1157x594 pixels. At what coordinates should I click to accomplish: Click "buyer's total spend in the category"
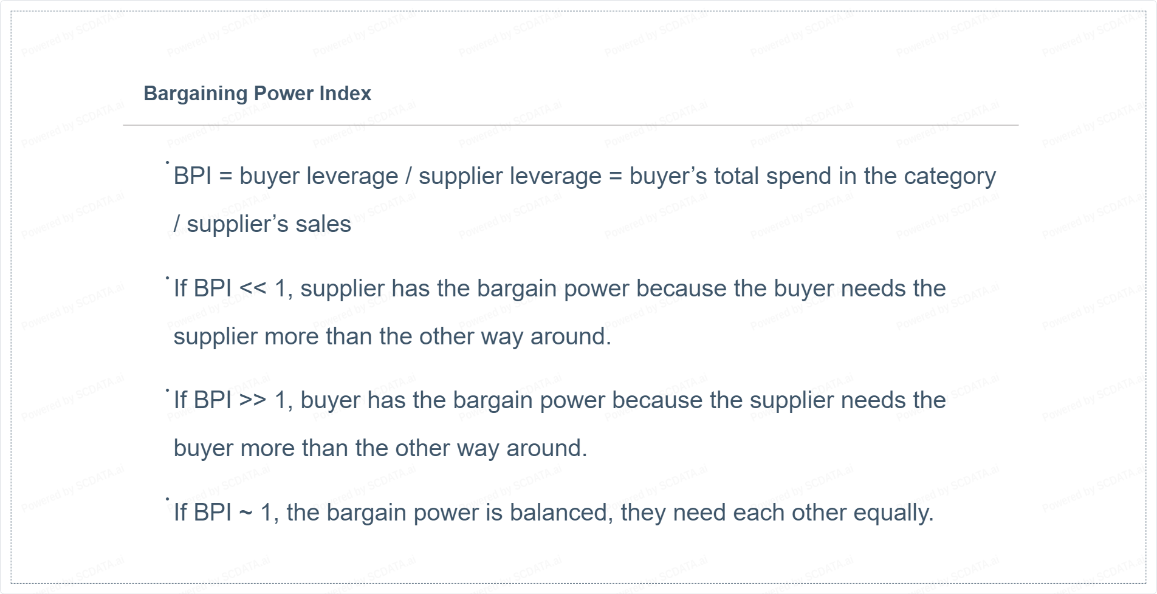point(812,176)
